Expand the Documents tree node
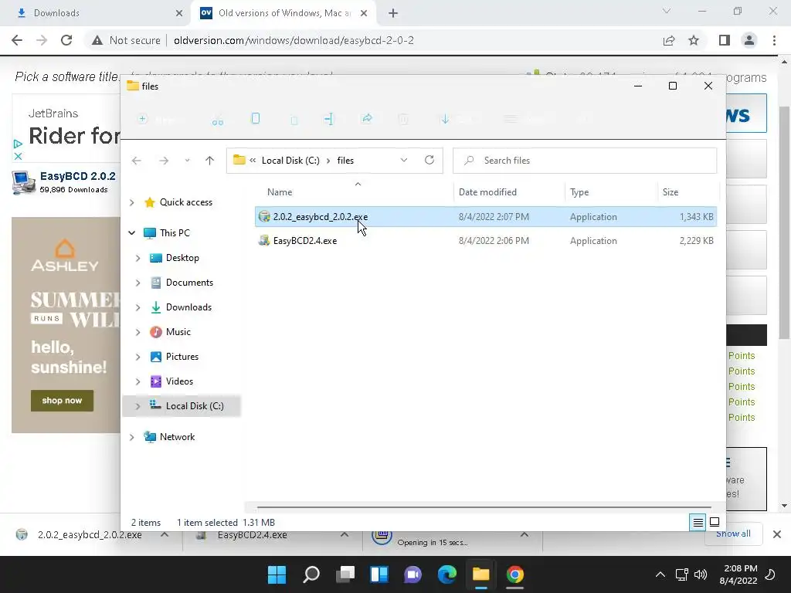 137,283
